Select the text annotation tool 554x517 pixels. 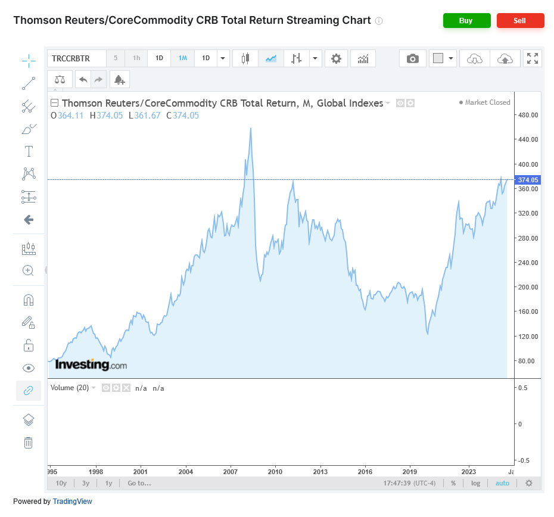point(29,151)
